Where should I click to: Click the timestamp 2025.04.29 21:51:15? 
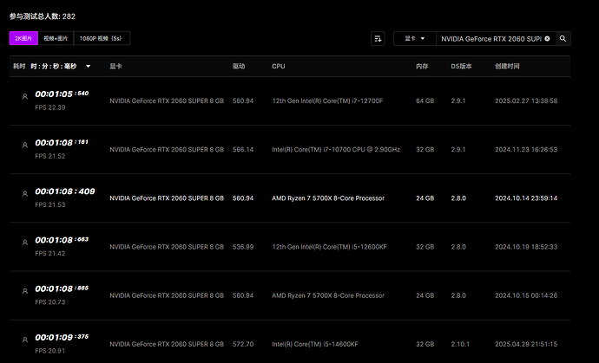526,344
